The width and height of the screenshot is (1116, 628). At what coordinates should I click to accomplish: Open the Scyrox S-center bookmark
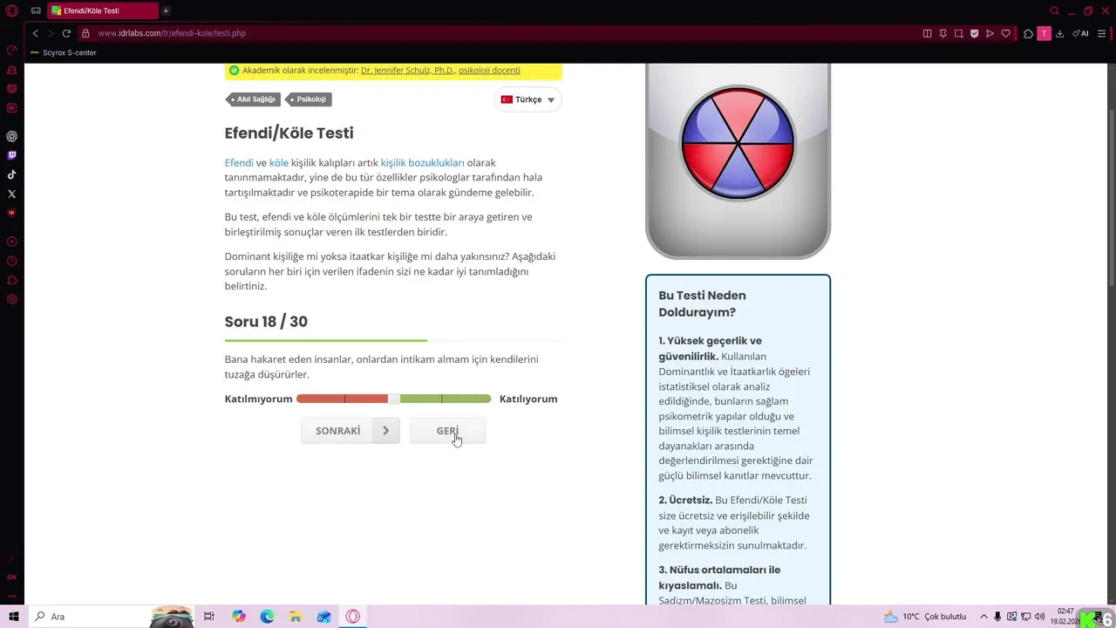pyautogui.click(x=64, y=52)
